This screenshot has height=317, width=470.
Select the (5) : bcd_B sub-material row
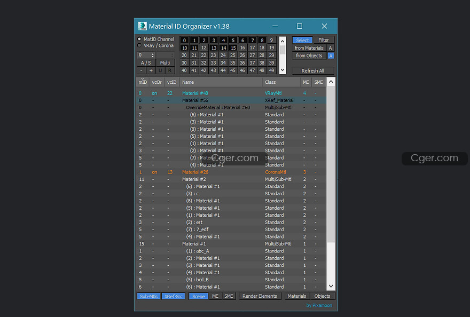pos(231,280)
